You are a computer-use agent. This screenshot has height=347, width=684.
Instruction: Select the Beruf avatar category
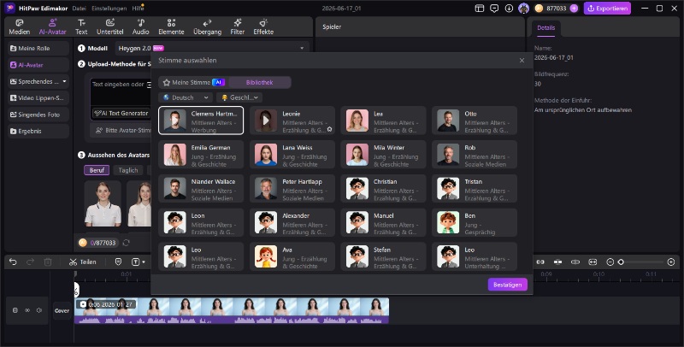click(x=97, y=170)
